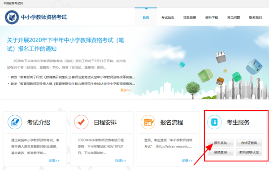Click 报名流程 description with ntce.neea.edu URL
This screenshot has height=170, width=269.
coord(168,143)
